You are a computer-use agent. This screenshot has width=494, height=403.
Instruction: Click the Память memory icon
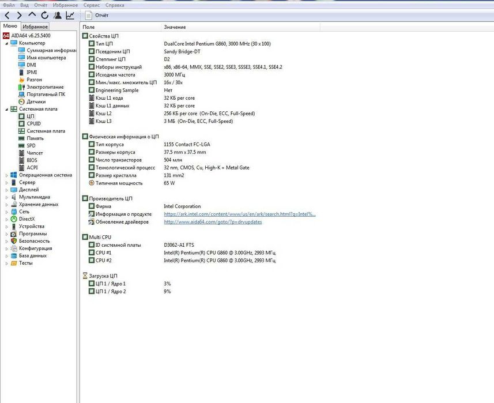point(21,138)
